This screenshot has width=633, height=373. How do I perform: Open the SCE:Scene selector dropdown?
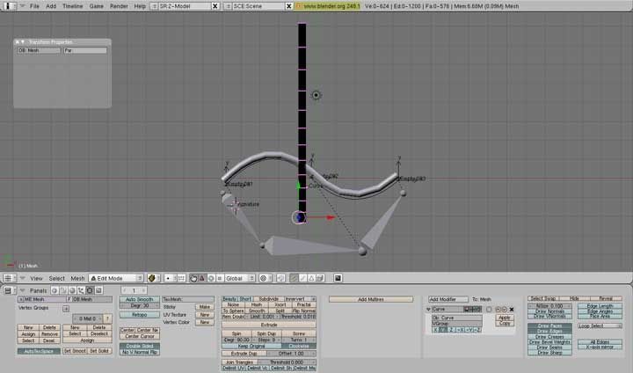click(x=228, y=6)
